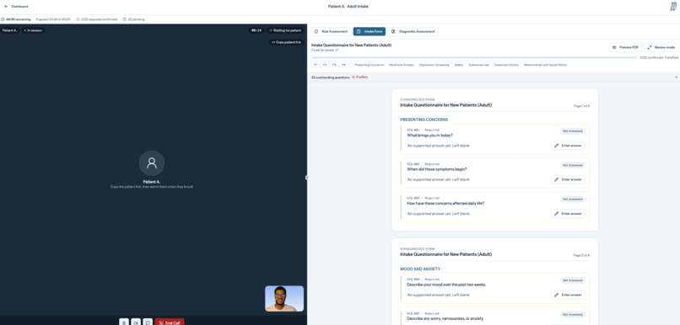
Task: Click Not Answered badge on What brings you in
Action: point(573,131)
